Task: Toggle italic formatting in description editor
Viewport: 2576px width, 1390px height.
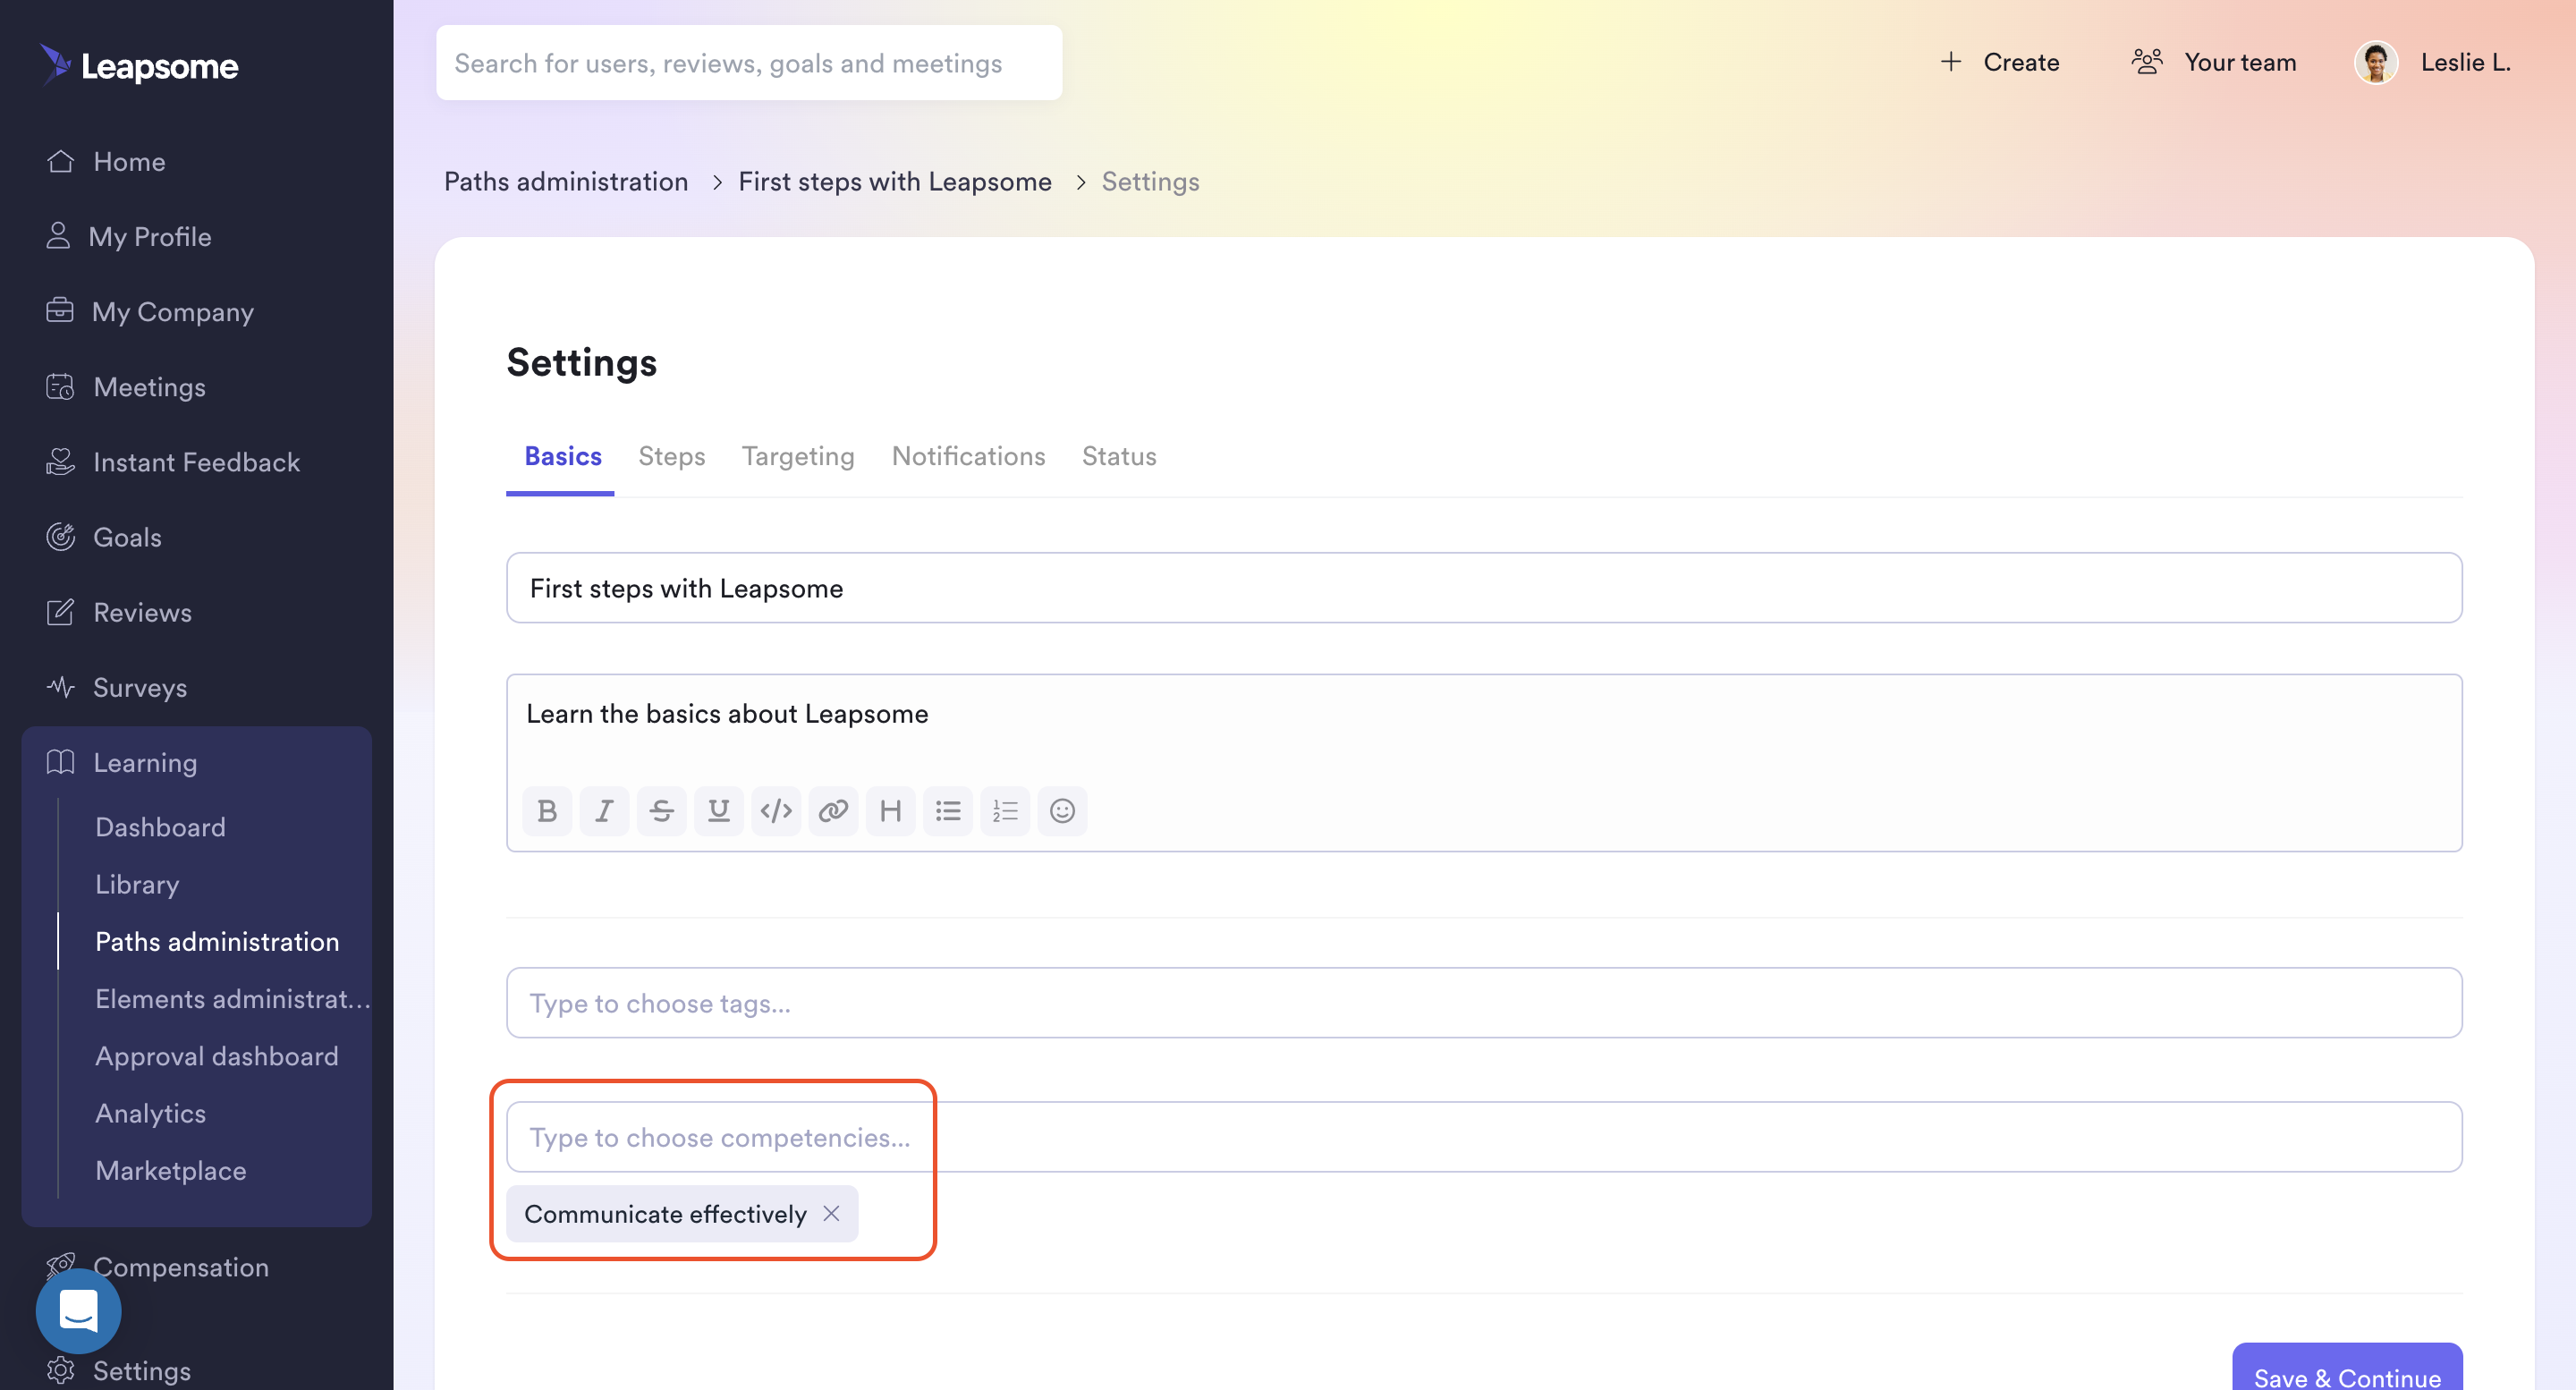Action: click(604, 810)
